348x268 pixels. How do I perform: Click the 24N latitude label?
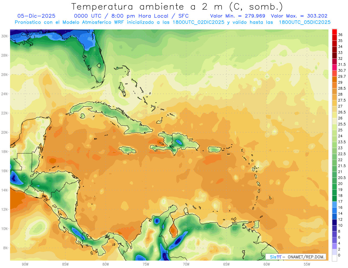pos(4,94)
